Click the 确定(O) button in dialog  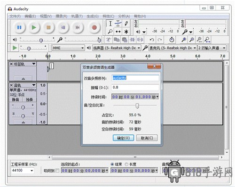click(123, 138)
